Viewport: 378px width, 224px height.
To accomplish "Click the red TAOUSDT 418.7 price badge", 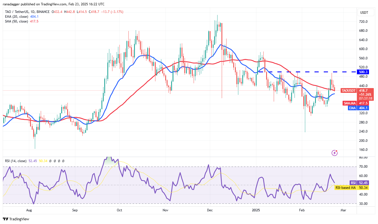I will point(357,91).
